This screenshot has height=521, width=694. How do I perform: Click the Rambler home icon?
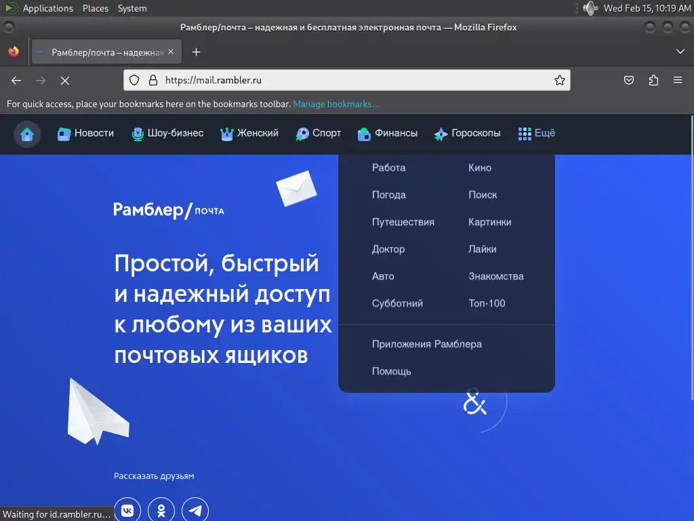click(x=27, y=134)
